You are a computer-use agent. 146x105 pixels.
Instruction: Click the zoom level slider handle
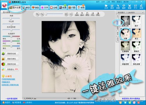[46, 14]
